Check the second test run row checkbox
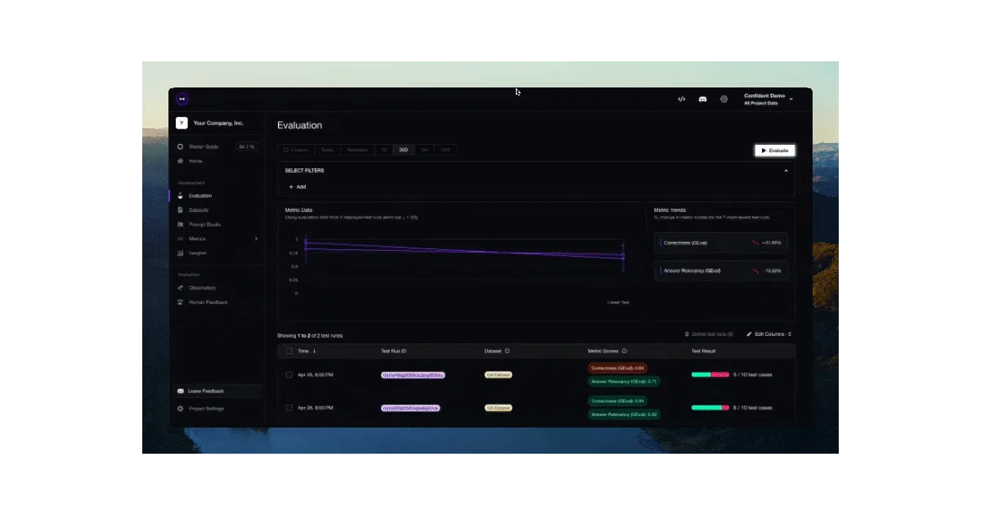Viewport: 981px width, 515px height. 289,407
